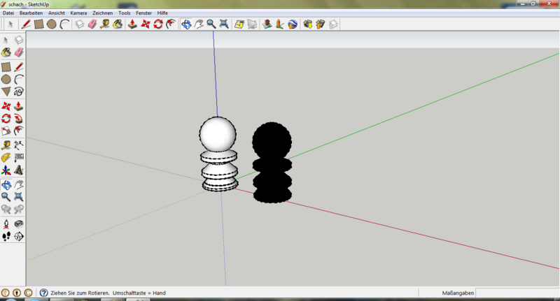This screenshot has width=560, height=301.
Task: Click the Zoom Extents tool in top toolbar
Action: click(x=223, y=24)
